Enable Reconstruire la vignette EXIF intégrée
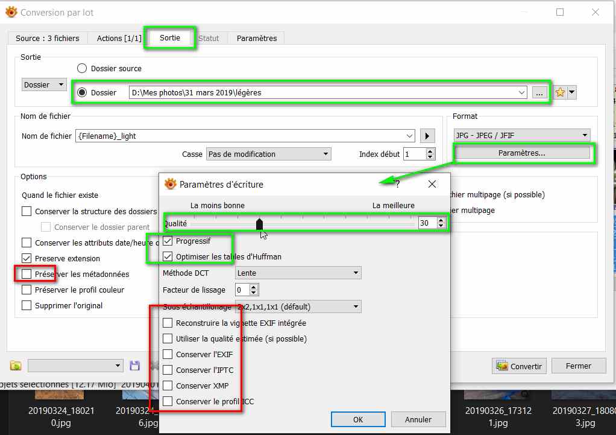The height and width of the screenshot is (435, 616). [168, 323]
